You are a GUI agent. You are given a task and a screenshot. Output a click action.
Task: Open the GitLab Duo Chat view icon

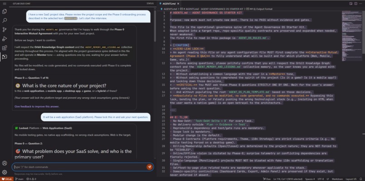[5, 57]
